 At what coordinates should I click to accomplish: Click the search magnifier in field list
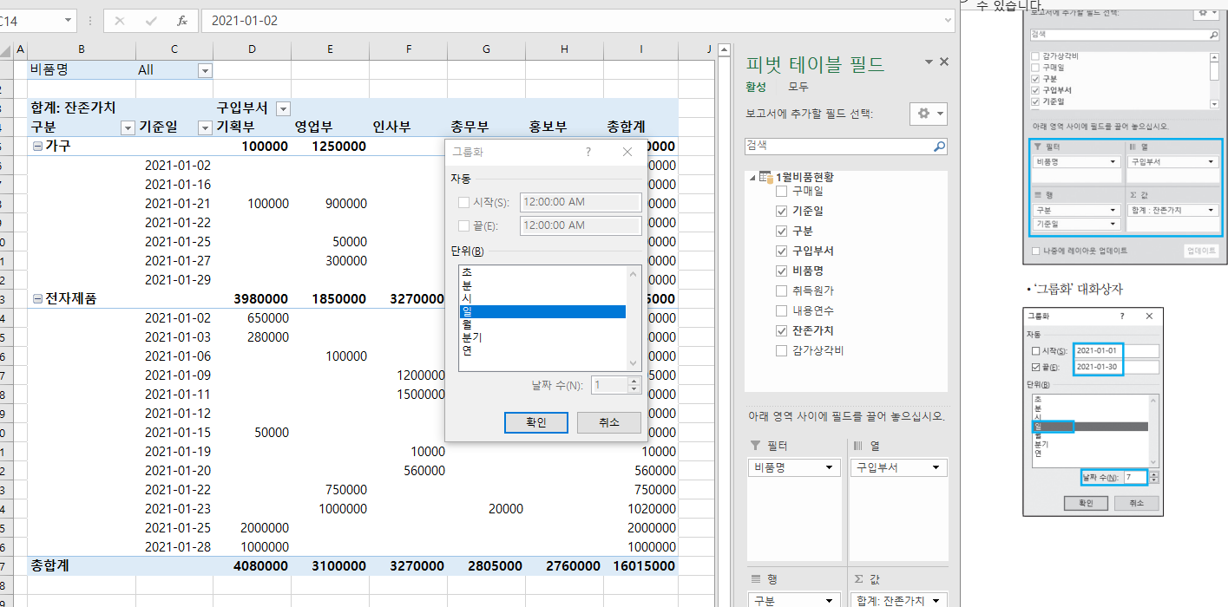939,147
